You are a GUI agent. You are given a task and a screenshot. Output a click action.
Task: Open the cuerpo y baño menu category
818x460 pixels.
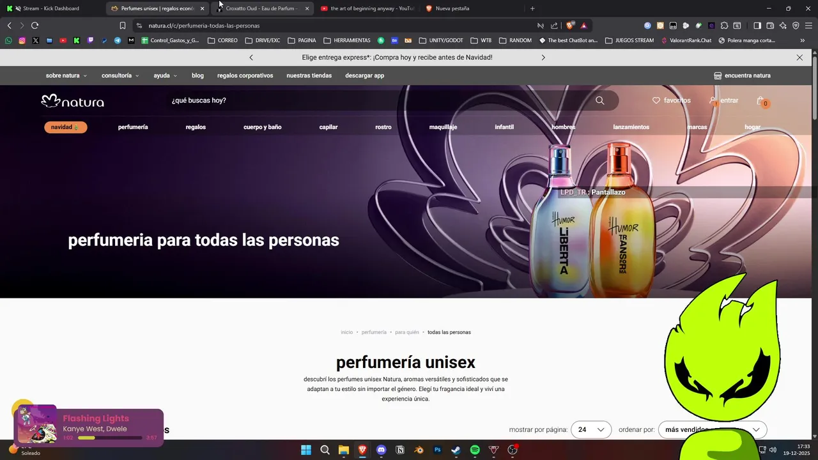point(262,127)
